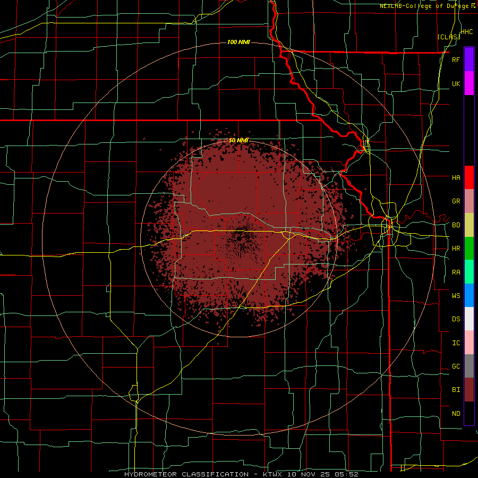The width and height of the screenshot is (478, 478).
Task: Click the HHC product label
Action: pyautogui.click(x=466, y=32)
